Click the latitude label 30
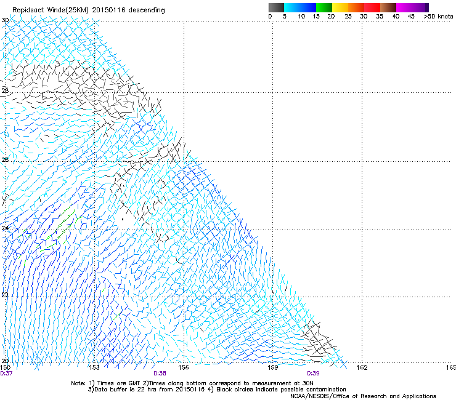Image resolution: width=456 pixels, height=400 pixels. click(5, 20)
